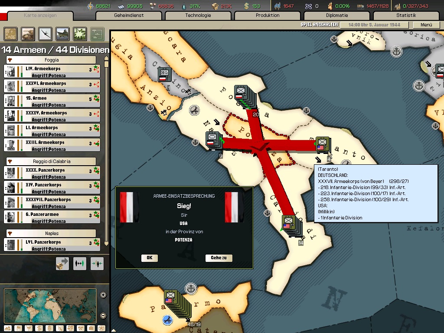The height and width of the screenshot is (333, 444).
Task: Click the army list scrollbar
Action: 107,151
